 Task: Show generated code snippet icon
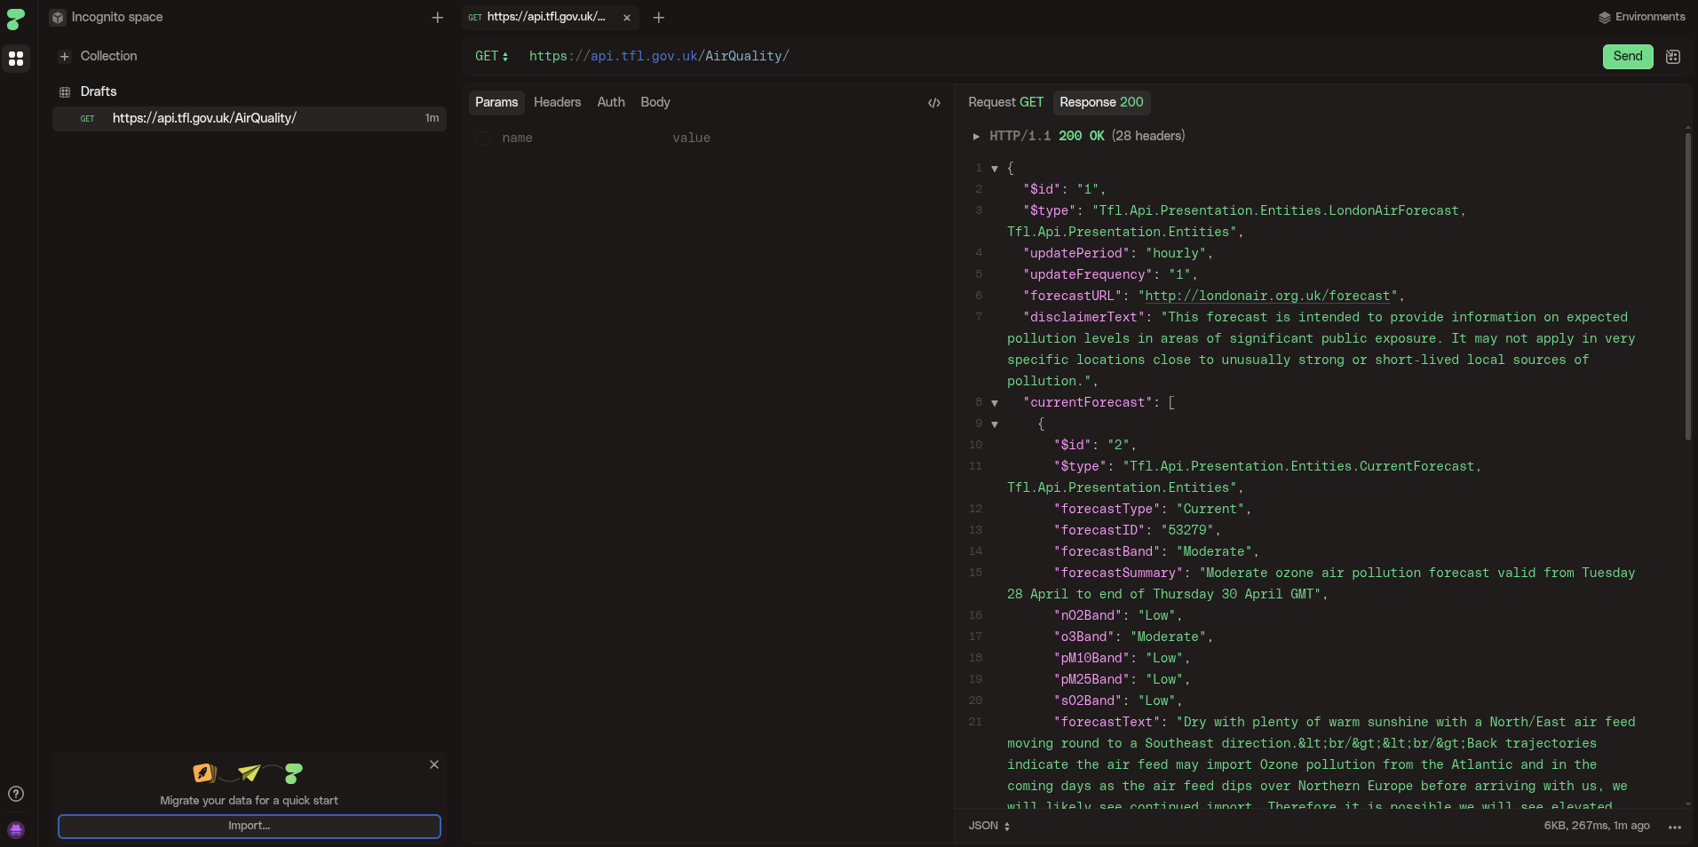934,103
